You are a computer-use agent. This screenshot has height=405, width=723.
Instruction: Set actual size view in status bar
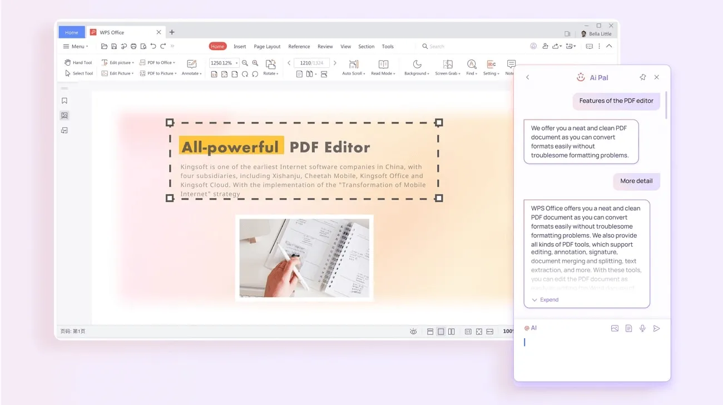[x=468, y=331]
